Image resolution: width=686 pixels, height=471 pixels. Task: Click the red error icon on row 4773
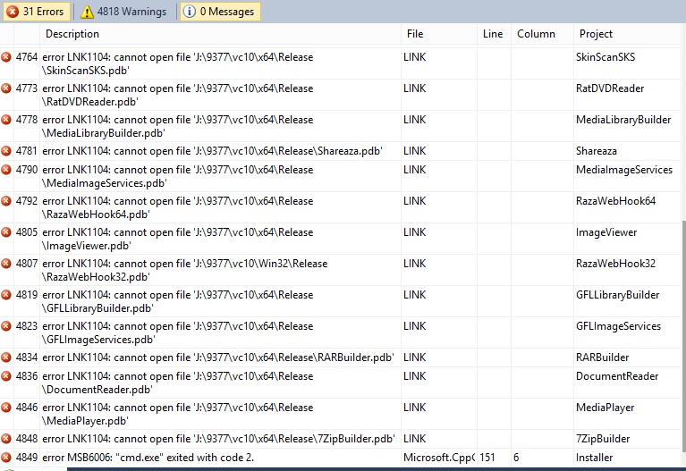coord(6,88)
